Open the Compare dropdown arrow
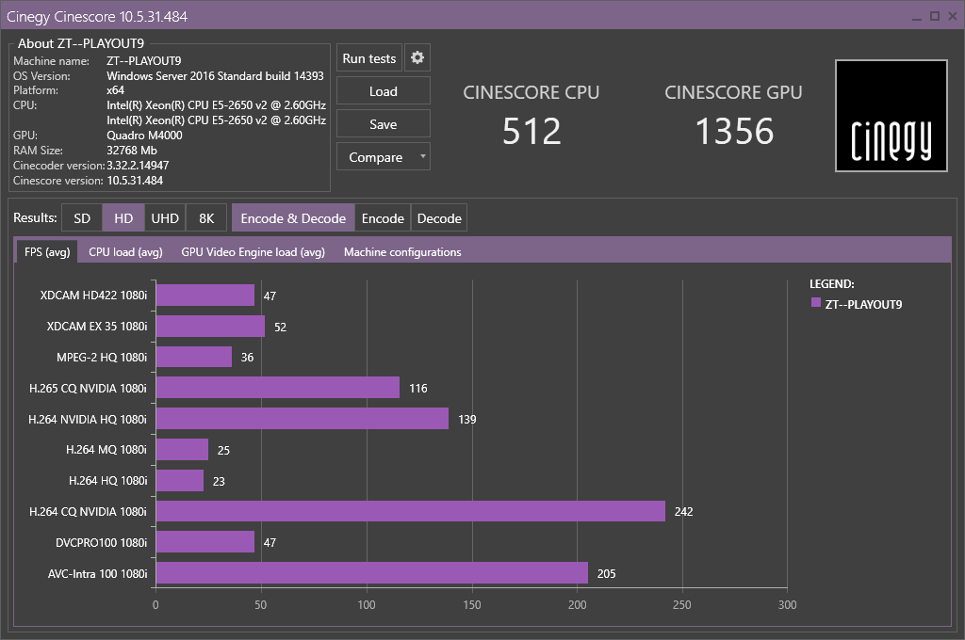 coord(423,156)
